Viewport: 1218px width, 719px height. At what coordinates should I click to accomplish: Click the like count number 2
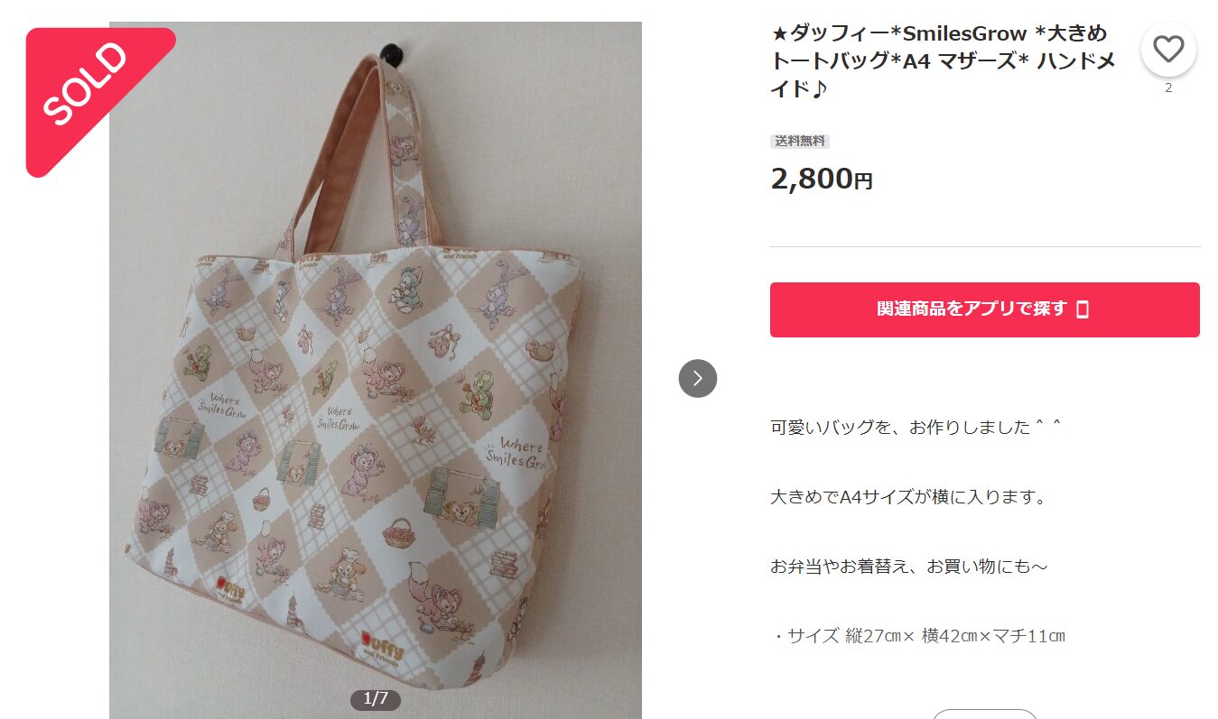click(x=1168, y=88)
